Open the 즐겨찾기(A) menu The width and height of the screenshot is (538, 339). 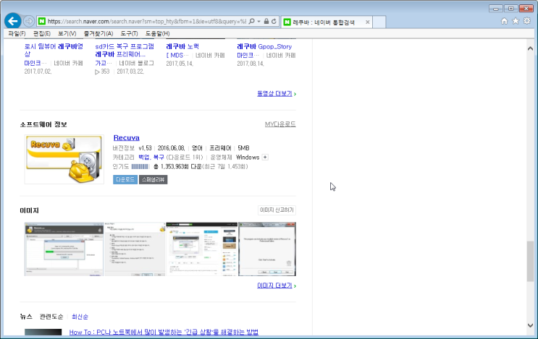[98, 33]
